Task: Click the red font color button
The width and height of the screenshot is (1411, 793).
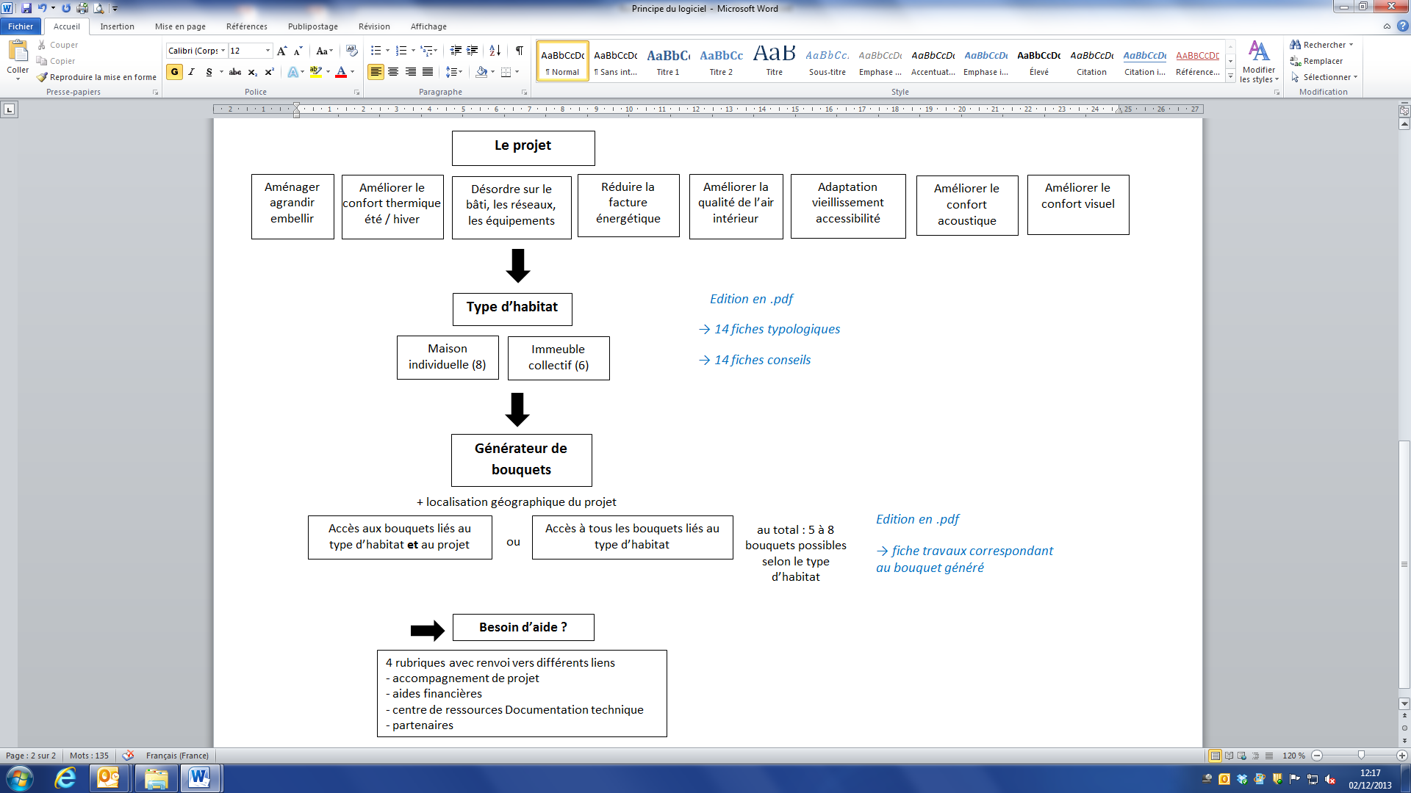Action: 341,72
